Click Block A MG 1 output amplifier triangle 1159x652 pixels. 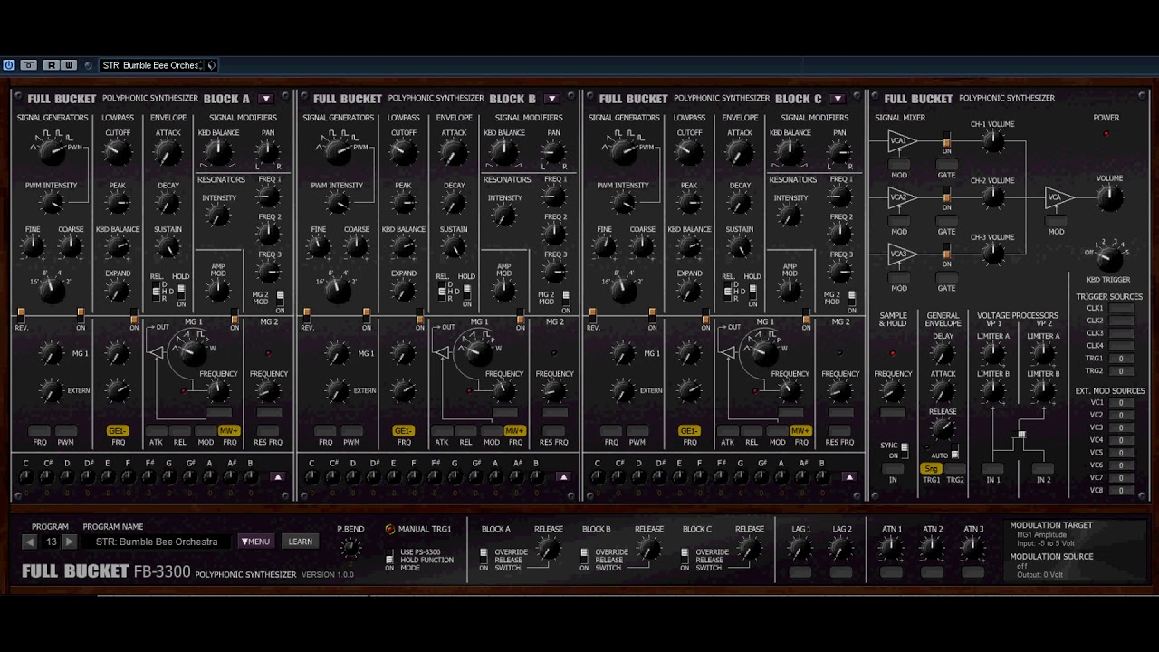157,352
